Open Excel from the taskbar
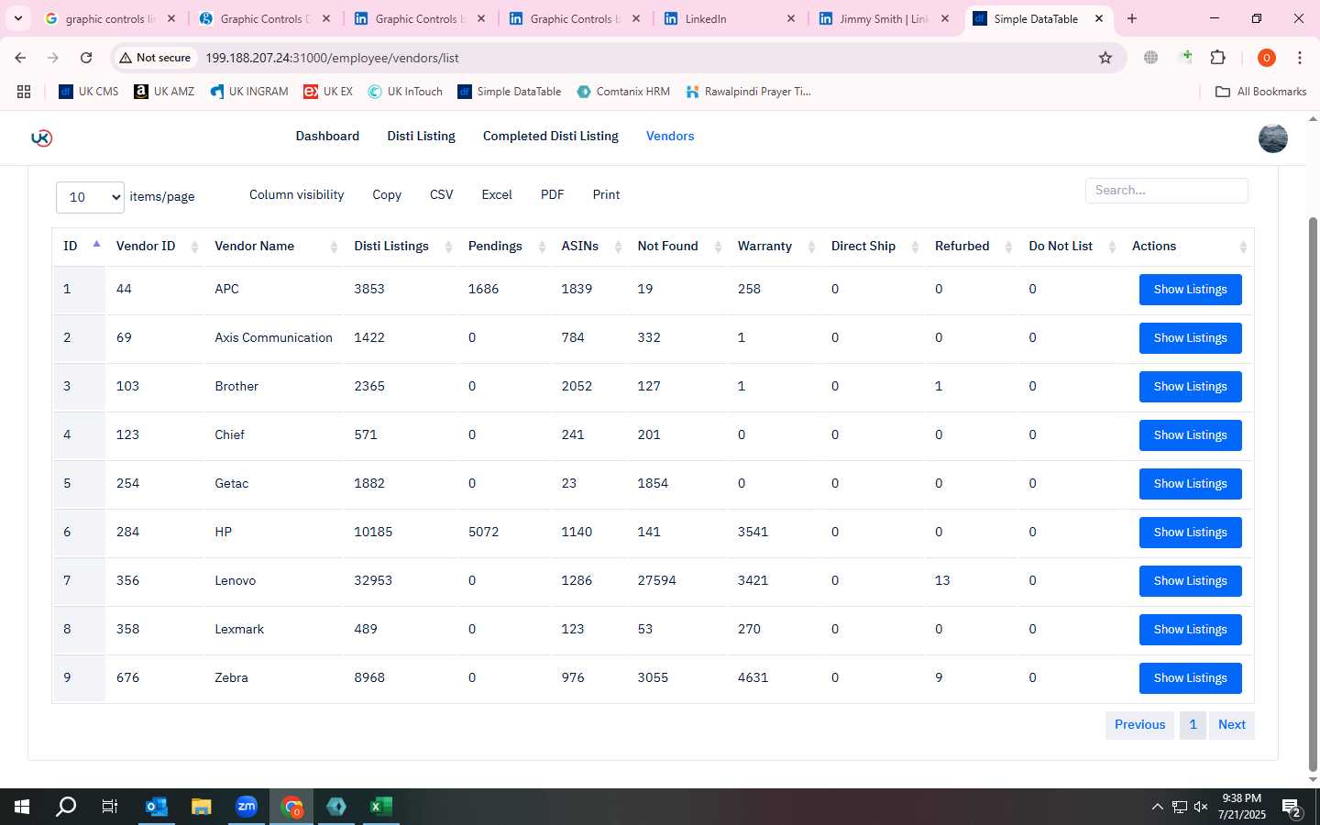 click(381, 807)
